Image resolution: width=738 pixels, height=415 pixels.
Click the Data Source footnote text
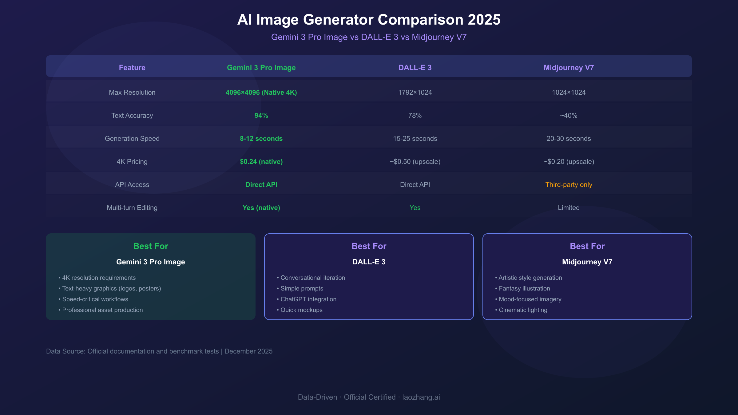tap(159, 351)
